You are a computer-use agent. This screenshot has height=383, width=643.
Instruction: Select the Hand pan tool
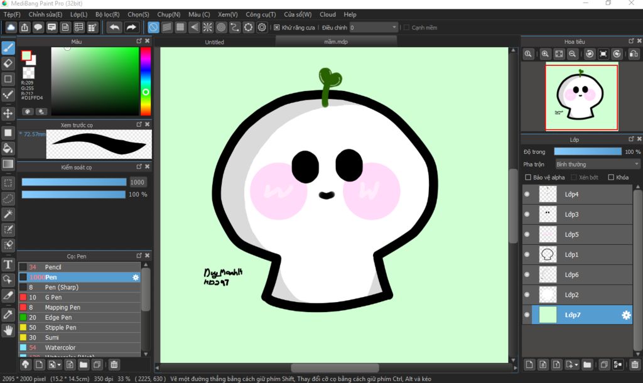(x=8, y=330)
